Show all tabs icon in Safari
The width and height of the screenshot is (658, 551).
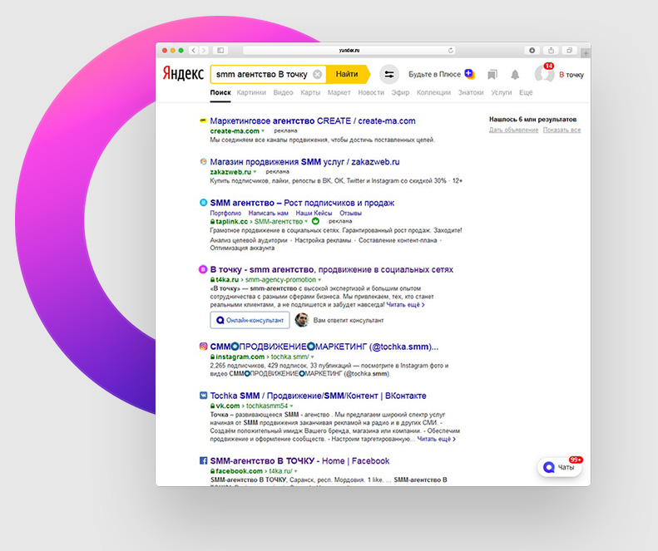pos(570,51)
